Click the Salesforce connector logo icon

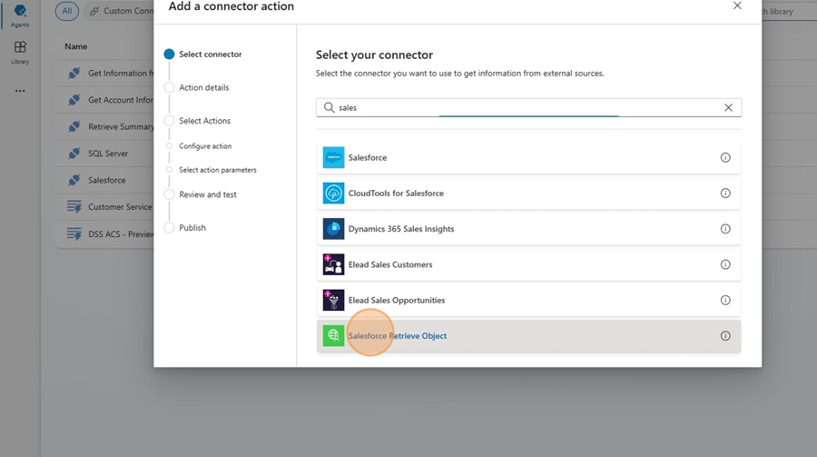pos(333,158)
